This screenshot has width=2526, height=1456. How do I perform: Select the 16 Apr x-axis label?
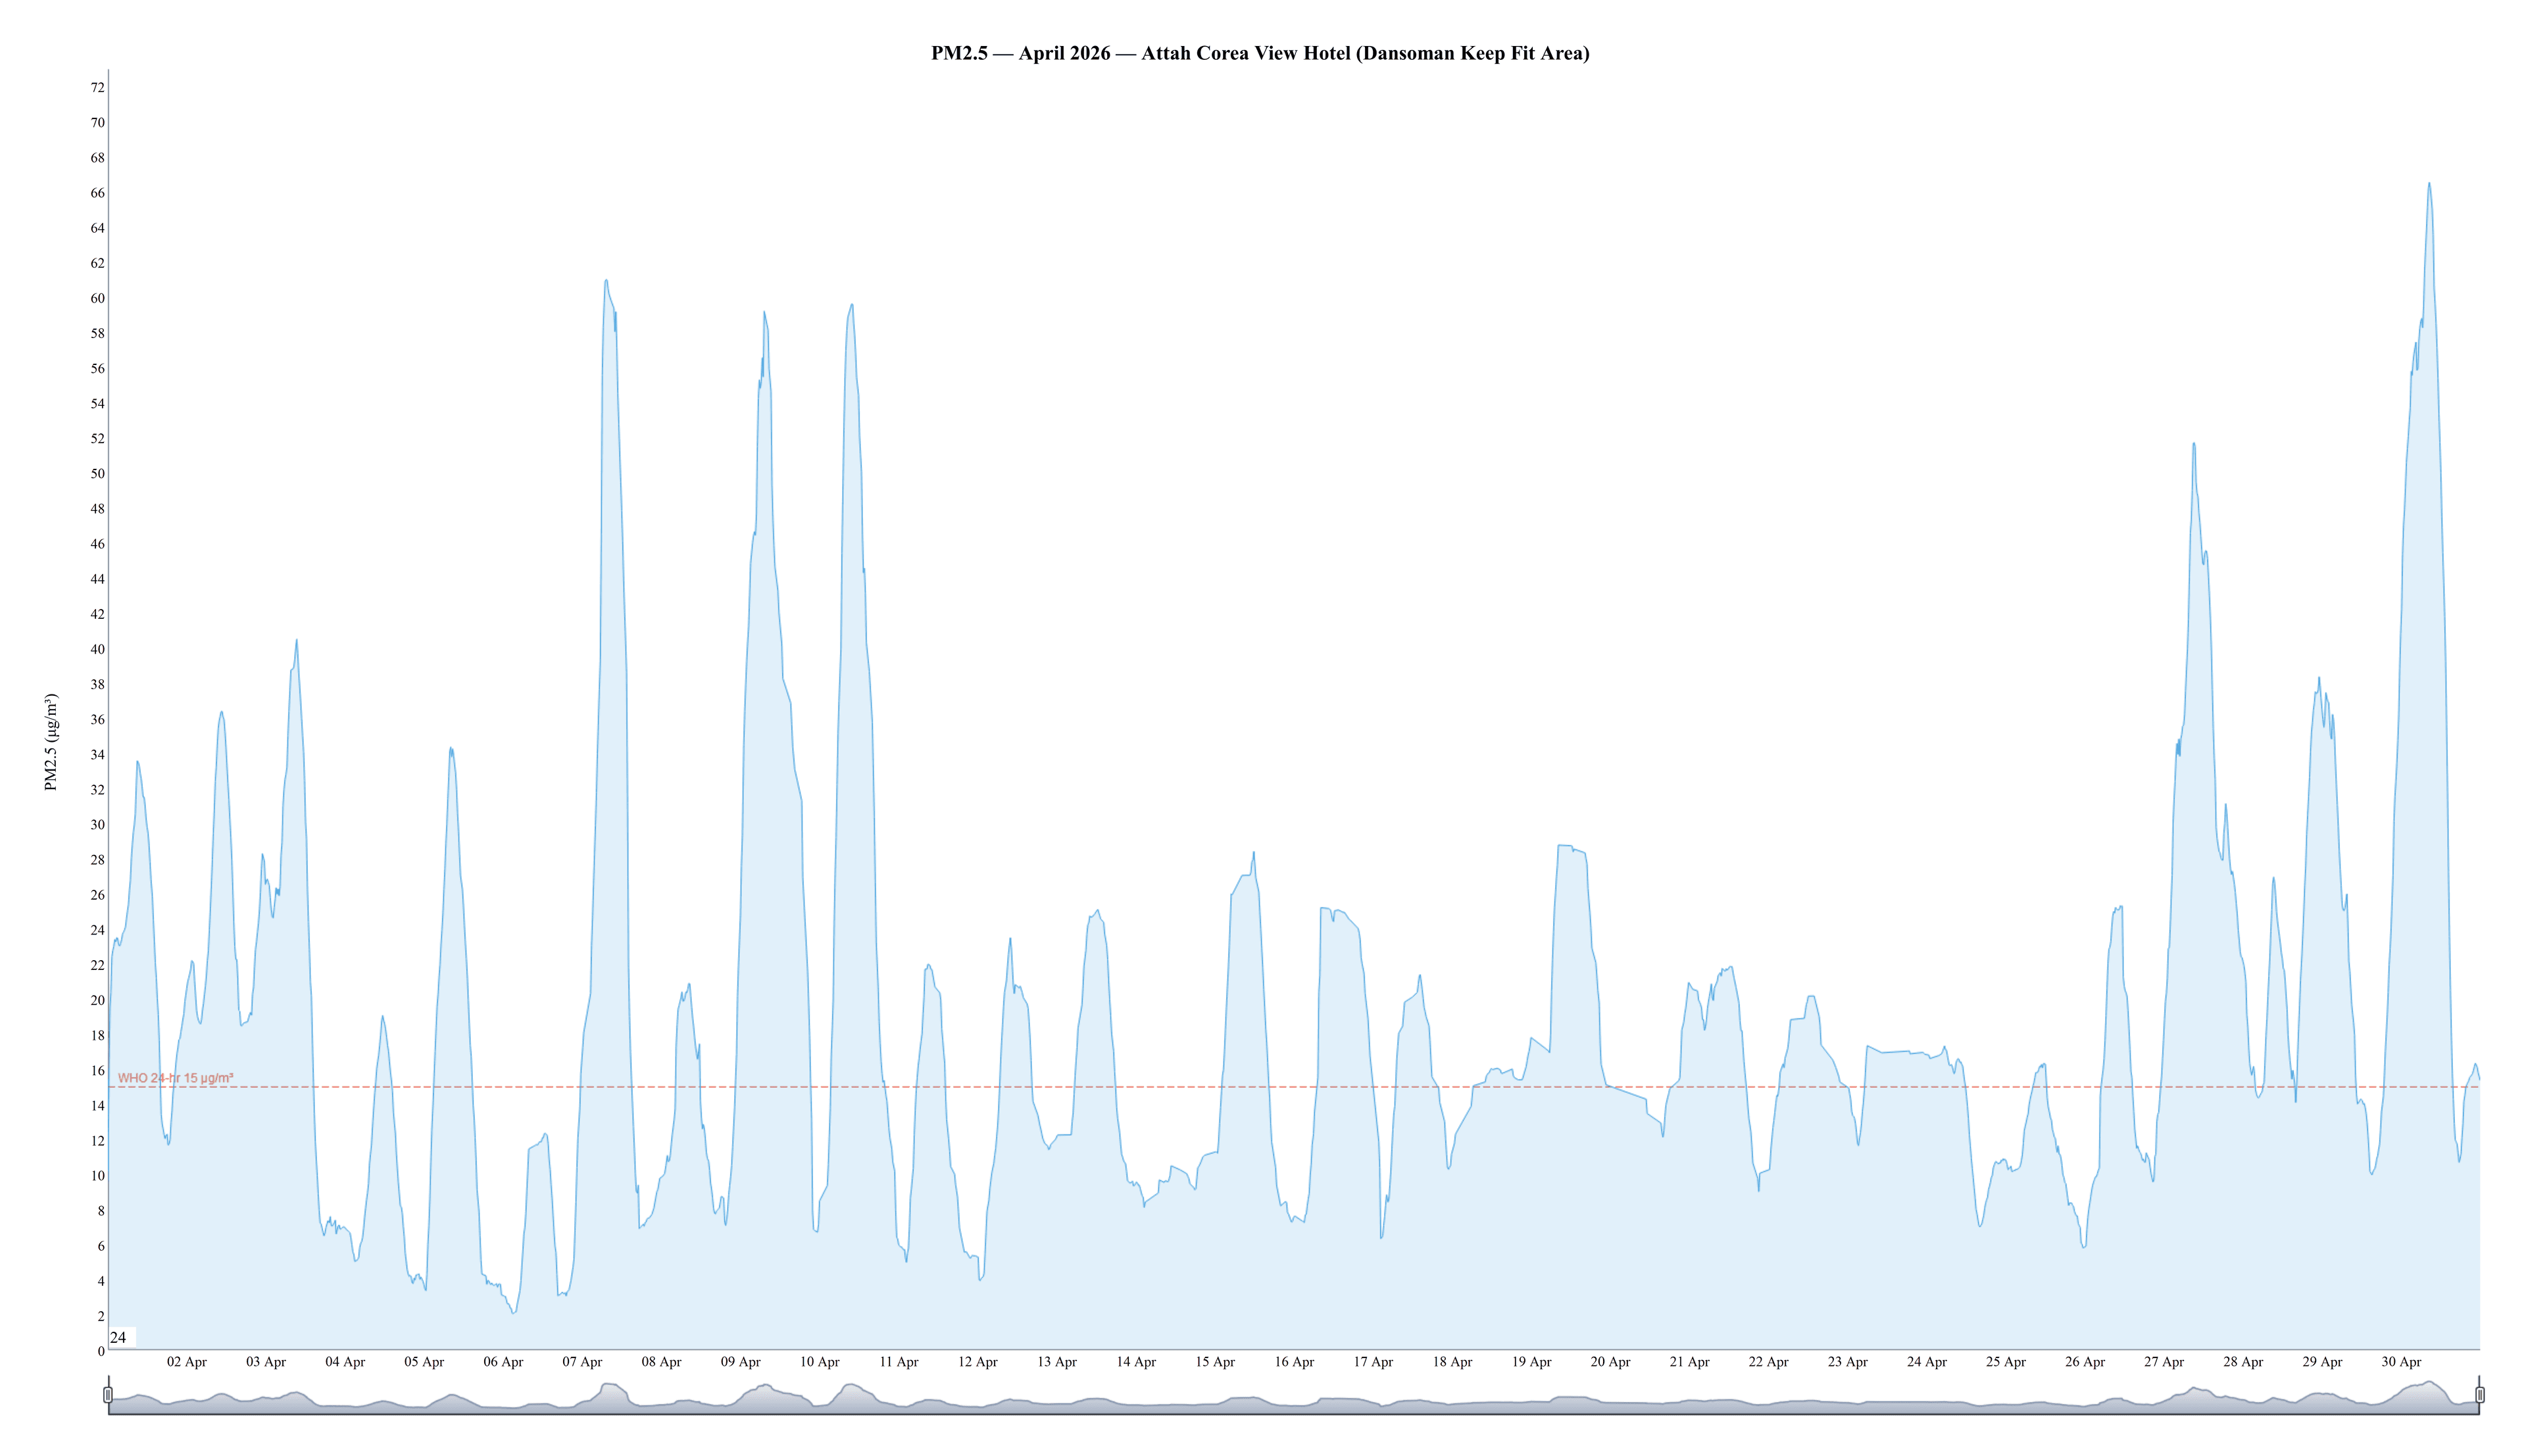[x=1294, y=1362]
